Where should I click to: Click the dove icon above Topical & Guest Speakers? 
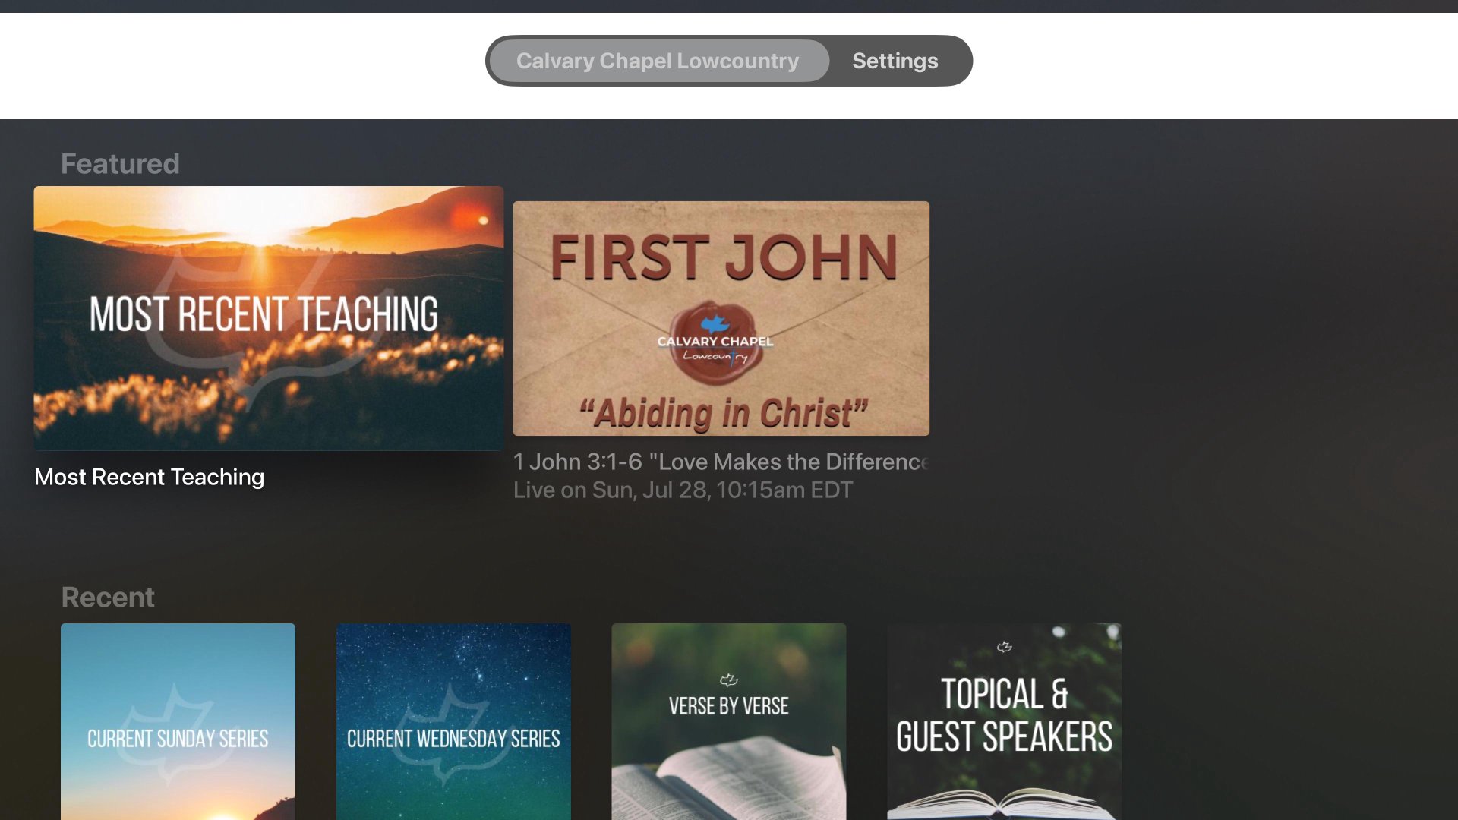pos(1004,647)
